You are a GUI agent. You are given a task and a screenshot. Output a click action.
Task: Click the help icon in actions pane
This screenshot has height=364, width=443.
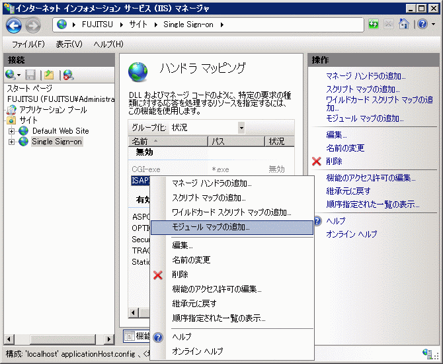point(317,221)
